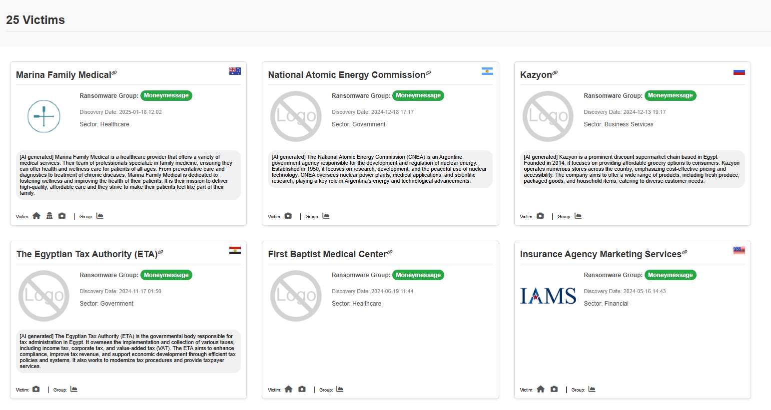This screenshot has width=771, height=410.
Task: Open the home icon on Marina Family Medical card
Action: click(x=36, y=216)
